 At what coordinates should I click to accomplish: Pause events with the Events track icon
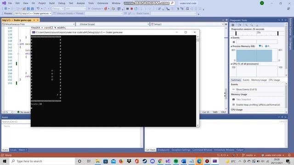tap(234, 42)
